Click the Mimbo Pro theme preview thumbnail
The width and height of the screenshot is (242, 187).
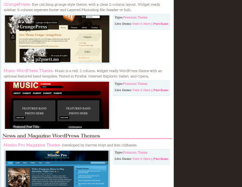[x=57, y=169]
